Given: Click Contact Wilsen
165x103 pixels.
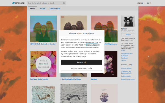Looking at the screenshot, I should 126,68.
